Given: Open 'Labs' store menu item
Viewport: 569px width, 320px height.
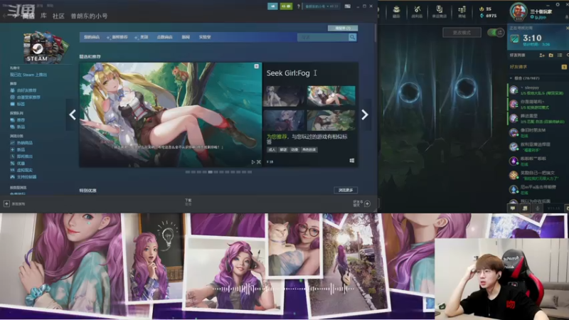Looking at the screenshot, I should coord(205,37).
